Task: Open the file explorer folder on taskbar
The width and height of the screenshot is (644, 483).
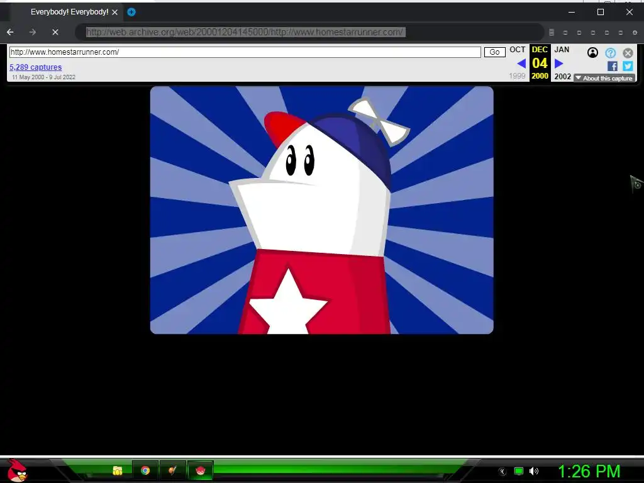Action: [x=118, y=470]
